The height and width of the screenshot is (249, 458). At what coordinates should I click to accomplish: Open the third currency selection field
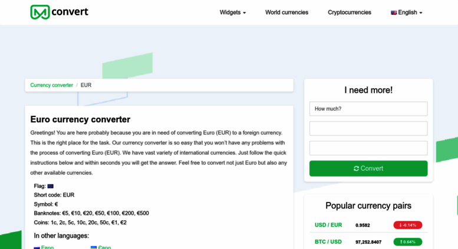point(368,148)
